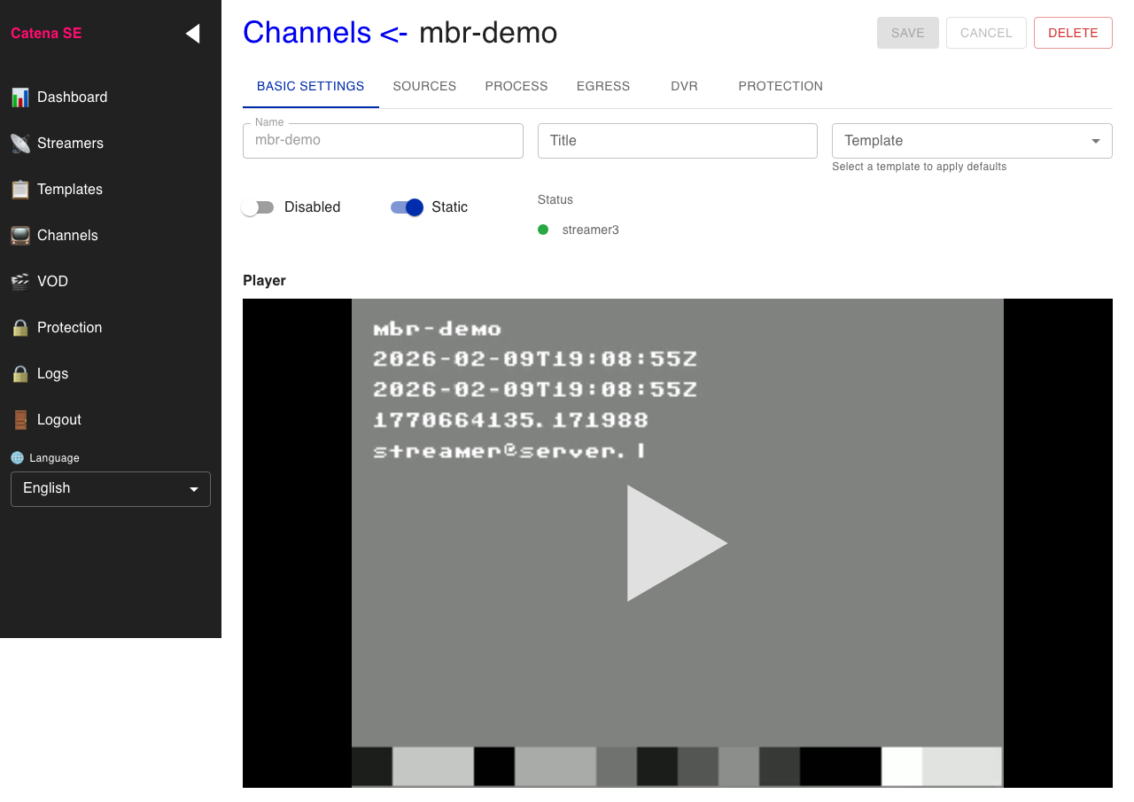This screenshot has height=802, width=1134.
Task: Collapse the sidebar with the triangle arrow
Action: [x=192, y=34]
